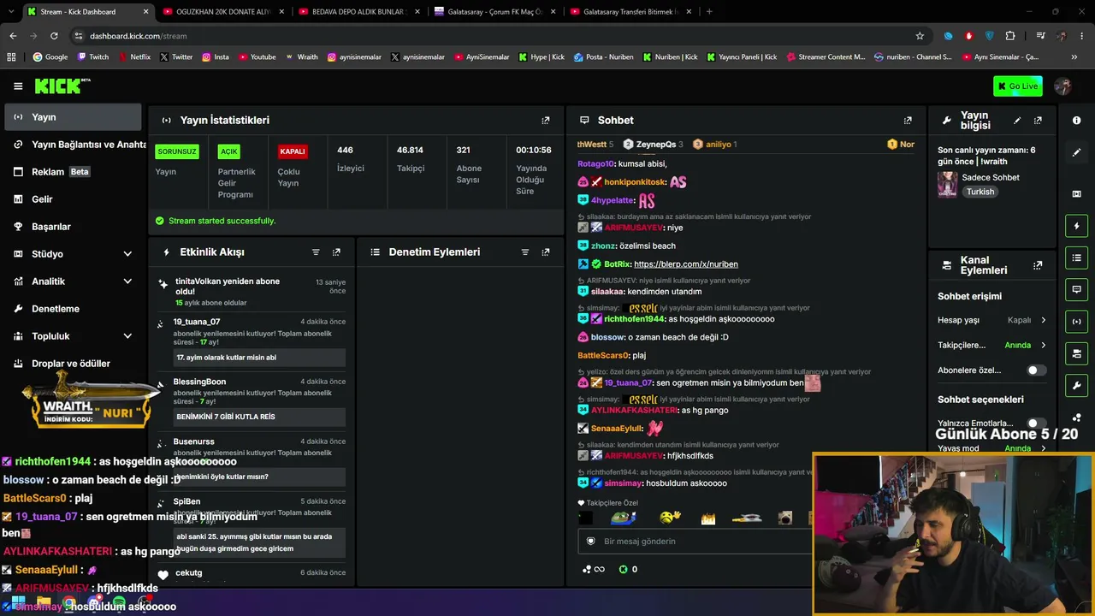
Task: Open the blerp.com/x/nuriben link in chat
Action: (x=686, y=264)
